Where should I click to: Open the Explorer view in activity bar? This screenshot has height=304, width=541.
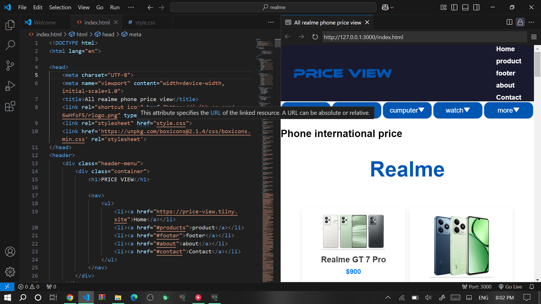[10, 25]
